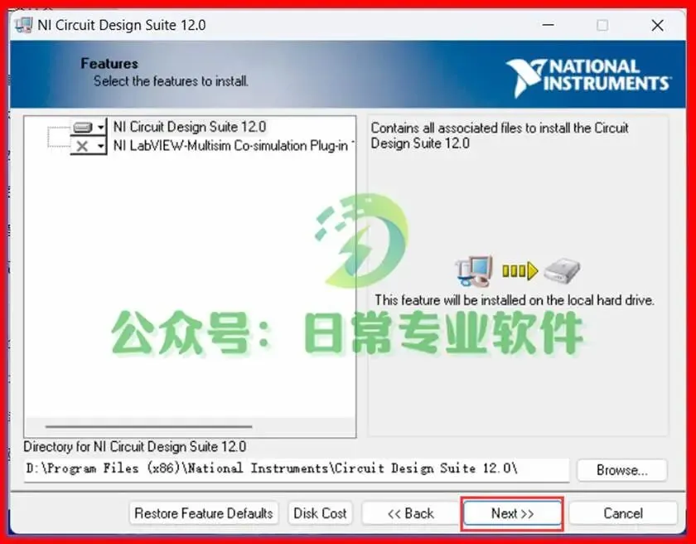
Task: Browse for installation directory
Action: coord(622,470)
